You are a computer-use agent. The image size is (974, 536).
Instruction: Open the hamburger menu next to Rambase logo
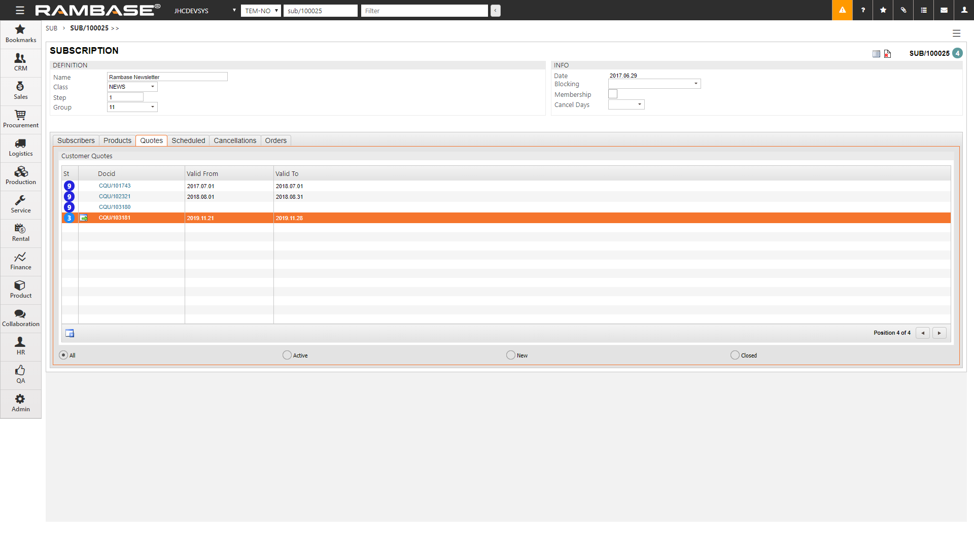click(x=20, y=10)
